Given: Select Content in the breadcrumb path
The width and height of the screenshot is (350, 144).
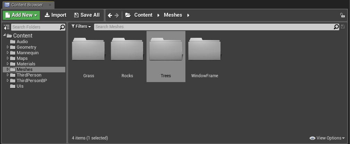Looking at the screenshot, I should pyautogui.click(x=143, y=15).
